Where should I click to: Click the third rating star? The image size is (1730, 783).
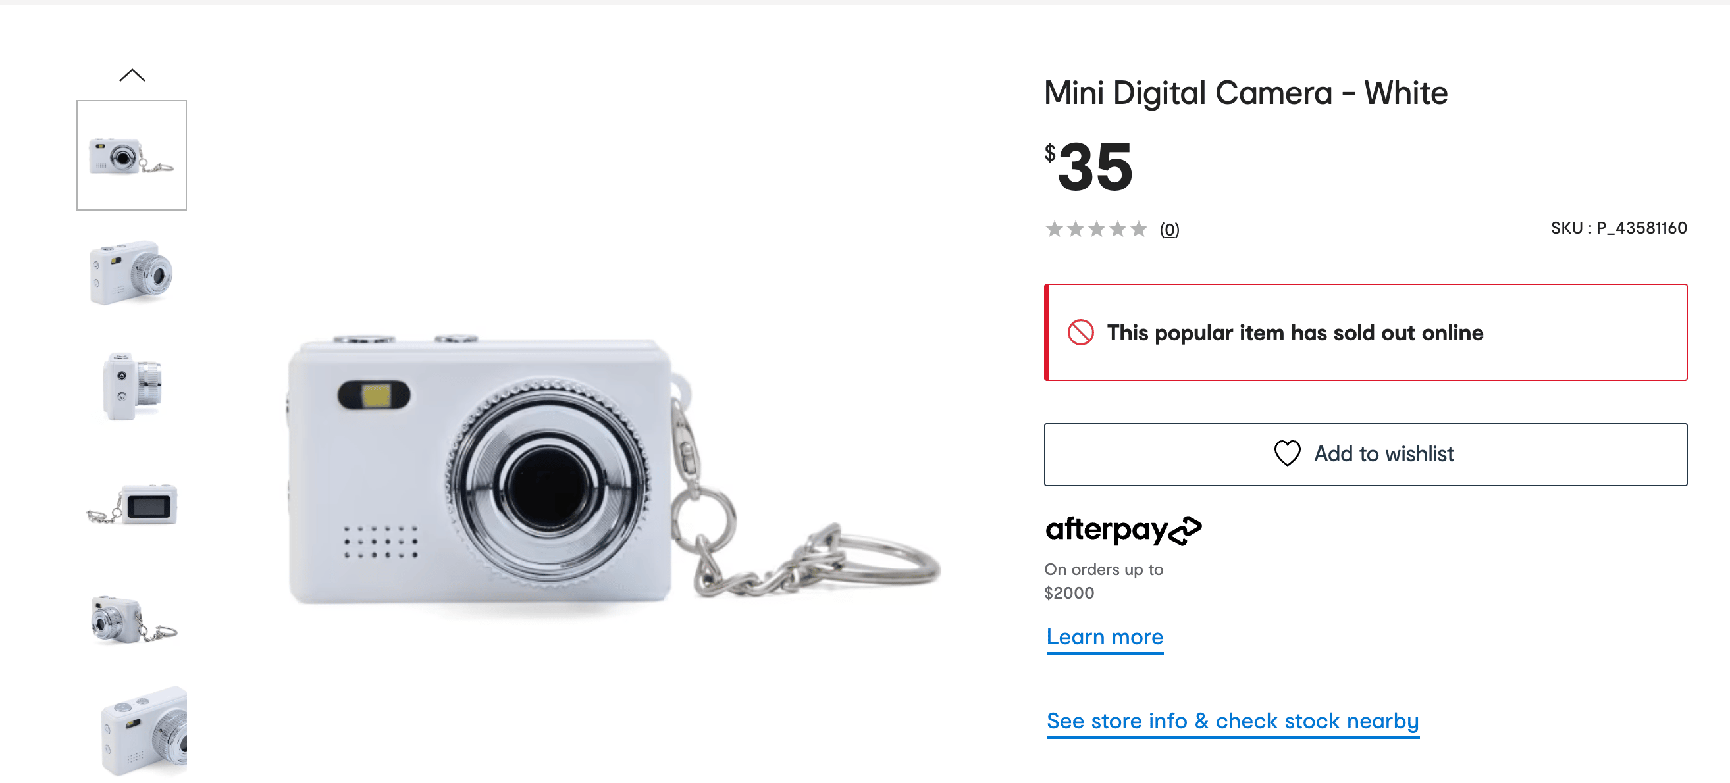(x=1097, y=230)
